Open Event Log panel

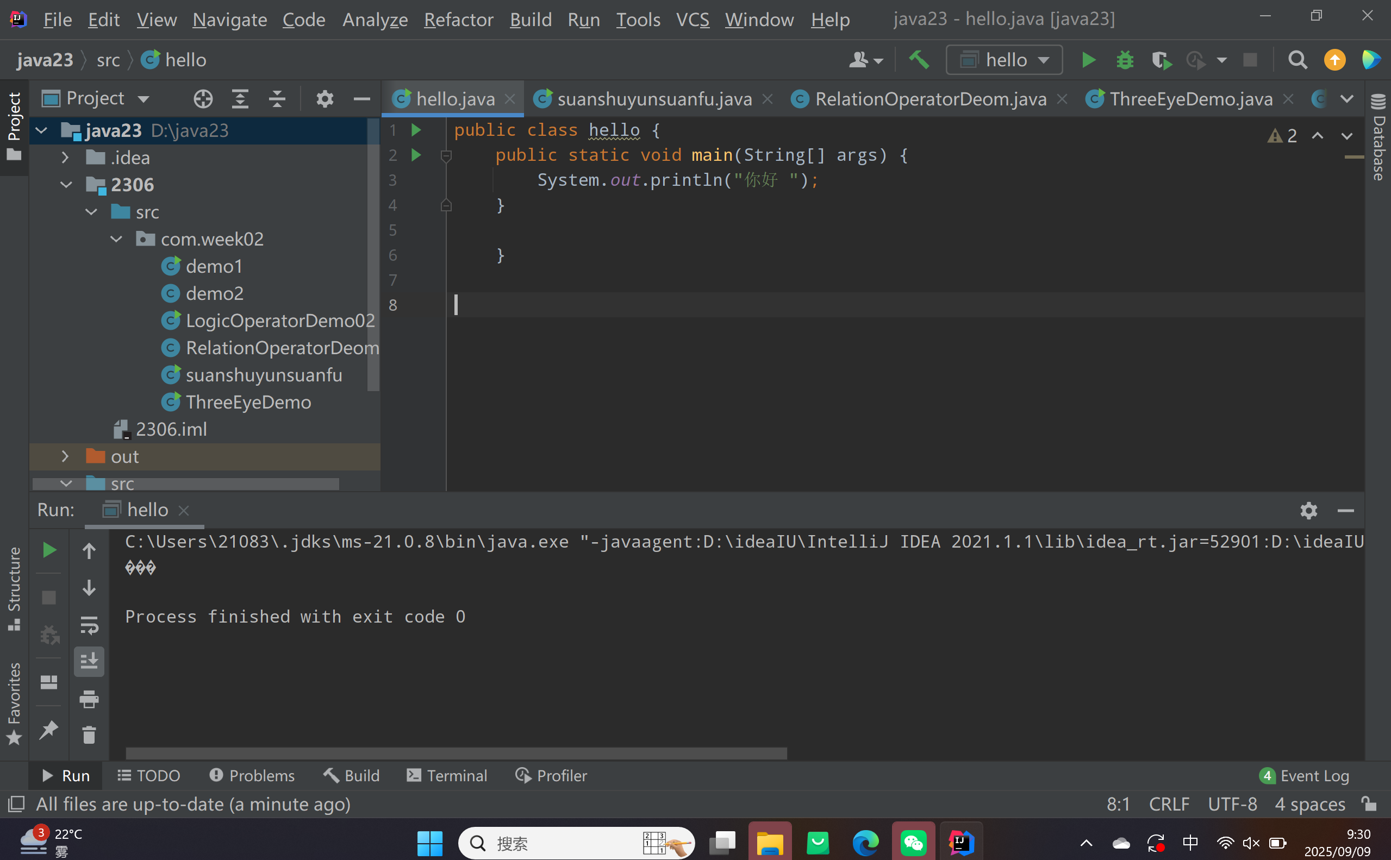[1305, 776]
